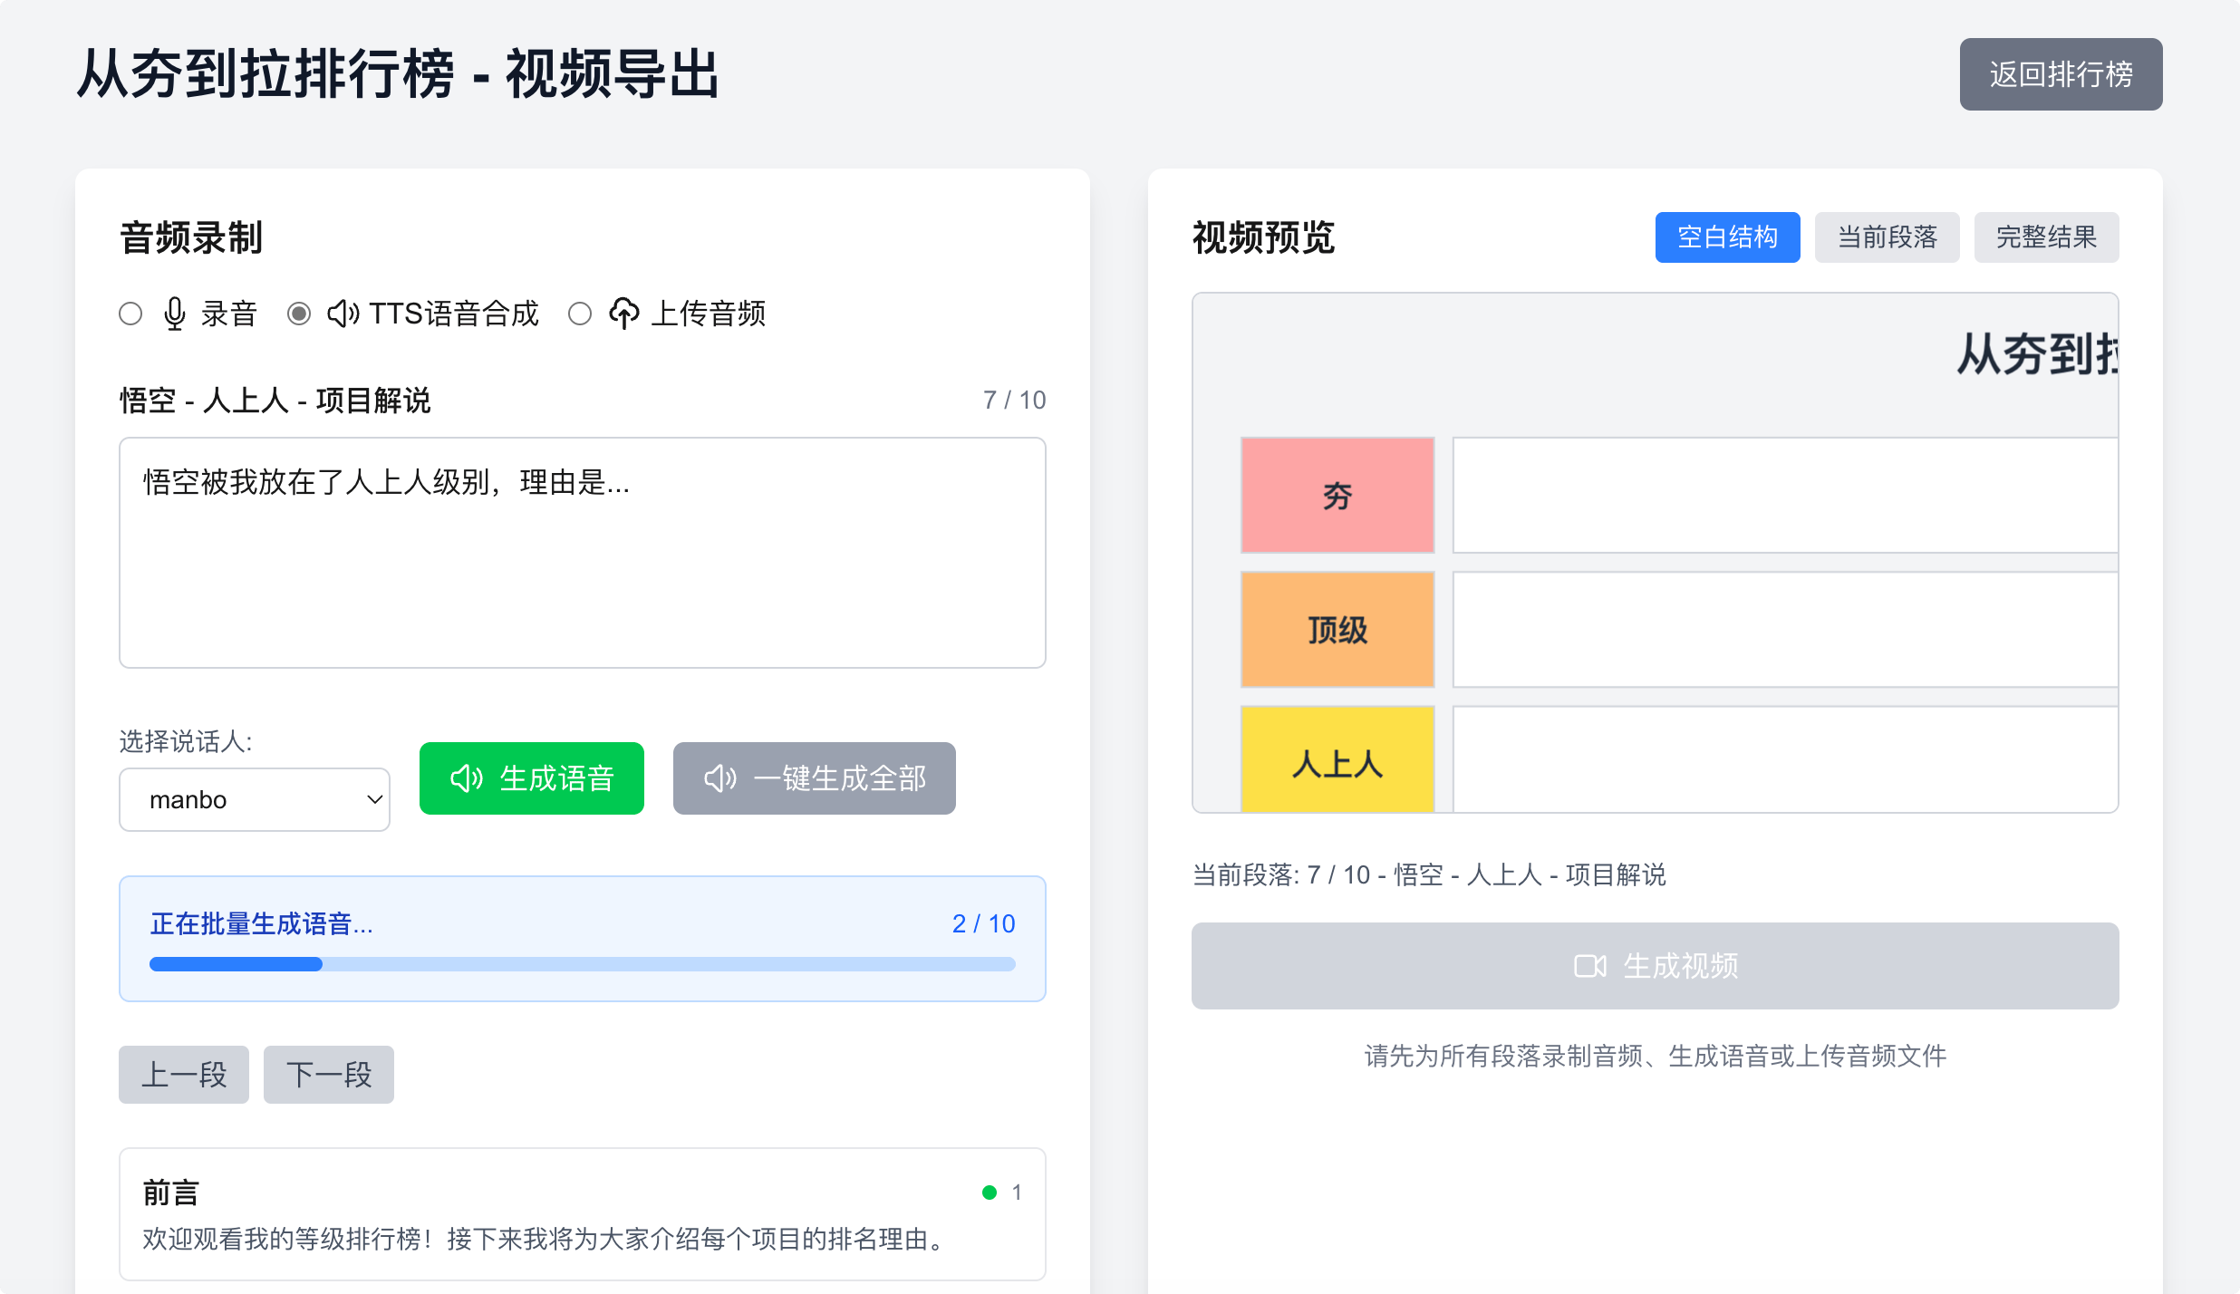The width and height of the screenshot is (2240, 1294).
Task: Select the 上传音频 upload option
Action: coord(581,314)
